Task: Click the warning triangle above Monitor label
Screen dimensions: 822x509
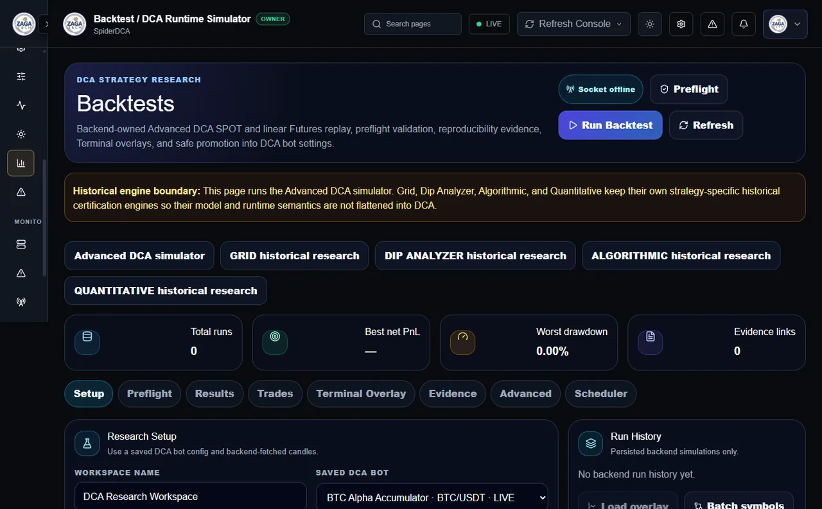Action: click(x=21, y=192)
